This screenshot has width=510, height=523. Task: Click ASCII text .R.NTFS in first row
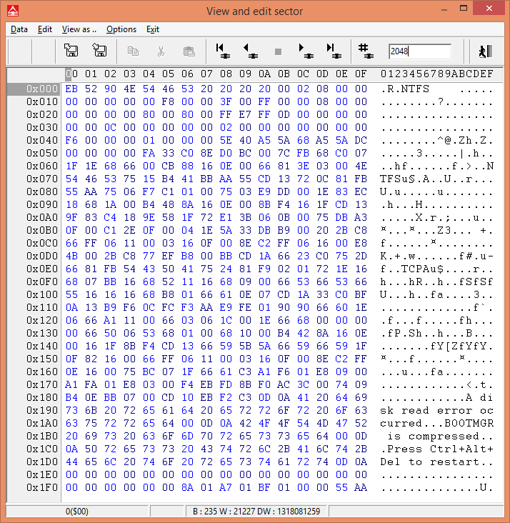404,89
